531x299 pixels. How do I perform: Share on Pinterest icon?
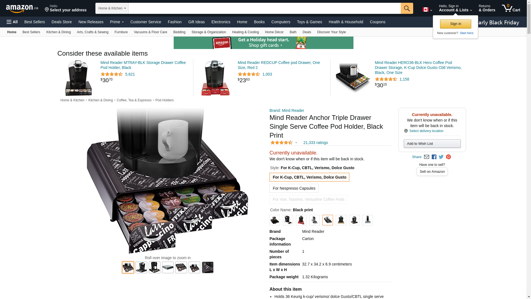tap(448, 157)
